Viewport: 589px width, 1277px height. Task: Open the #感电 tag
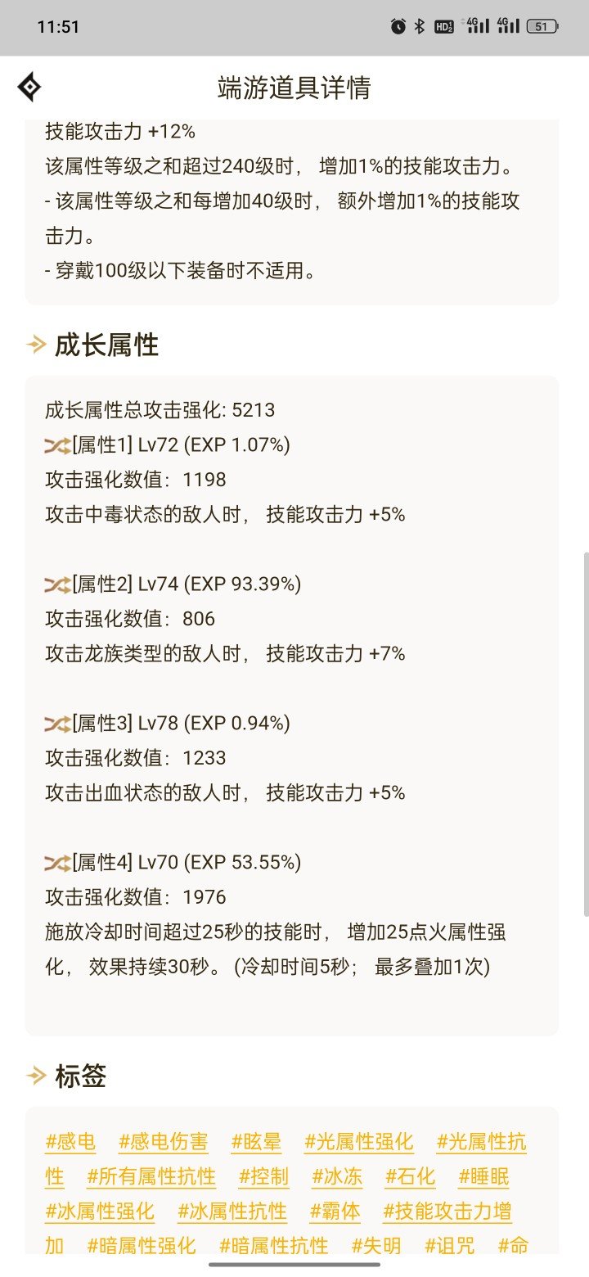click(70, 1142)
